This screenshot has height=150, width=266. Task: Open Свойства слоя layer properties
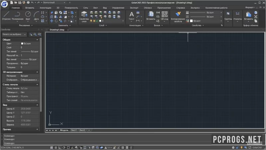[x=84, y=17]
